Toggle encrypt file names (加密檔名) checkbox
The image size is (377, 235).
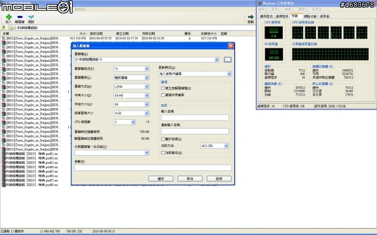163,153
